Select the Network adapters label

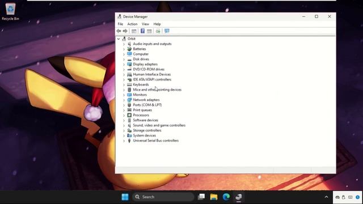[x=146, y=100]
